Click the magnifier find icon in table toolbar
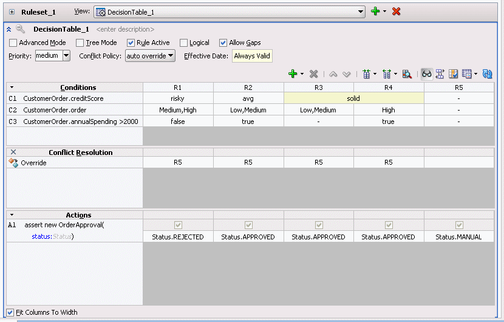This screenshot has width=504, height=322. (x=407, y=74)
